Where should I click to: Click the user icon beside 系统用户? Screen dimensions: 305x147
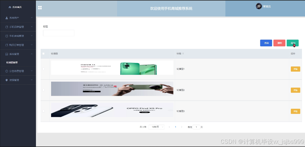[x=7, y=18]
